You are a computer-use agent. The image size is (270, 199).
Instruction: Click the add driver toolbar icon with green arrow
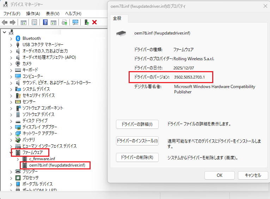tap(86, 22)
